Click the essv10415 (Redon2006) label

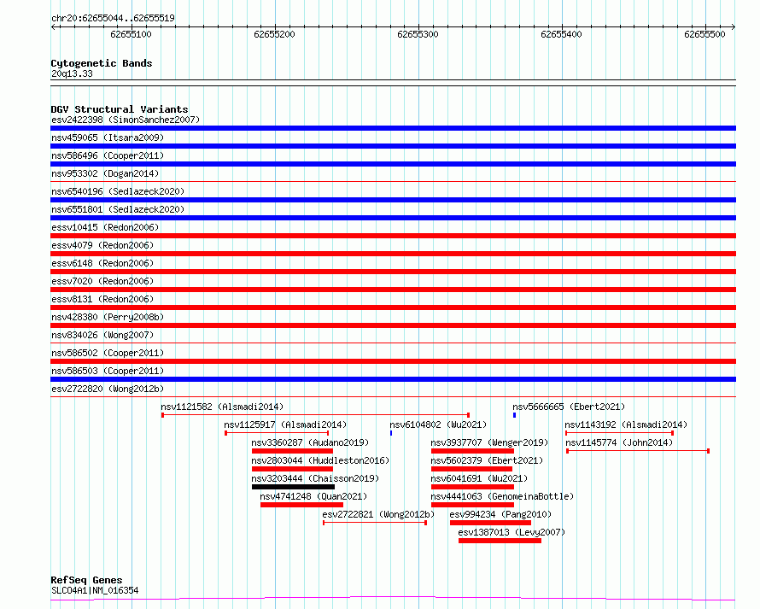point(105,227)
